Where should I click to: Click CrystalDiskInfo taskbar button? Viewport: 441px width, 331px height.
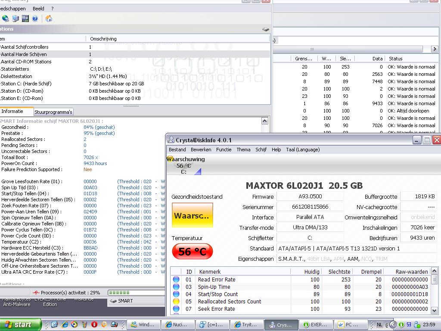coord(281,325)
